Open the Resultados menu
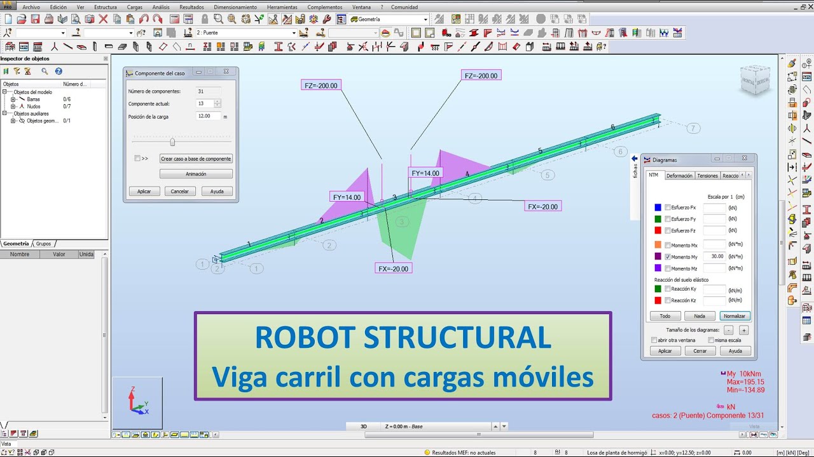This screenshot has width=814, height=457. pos(191,7)
